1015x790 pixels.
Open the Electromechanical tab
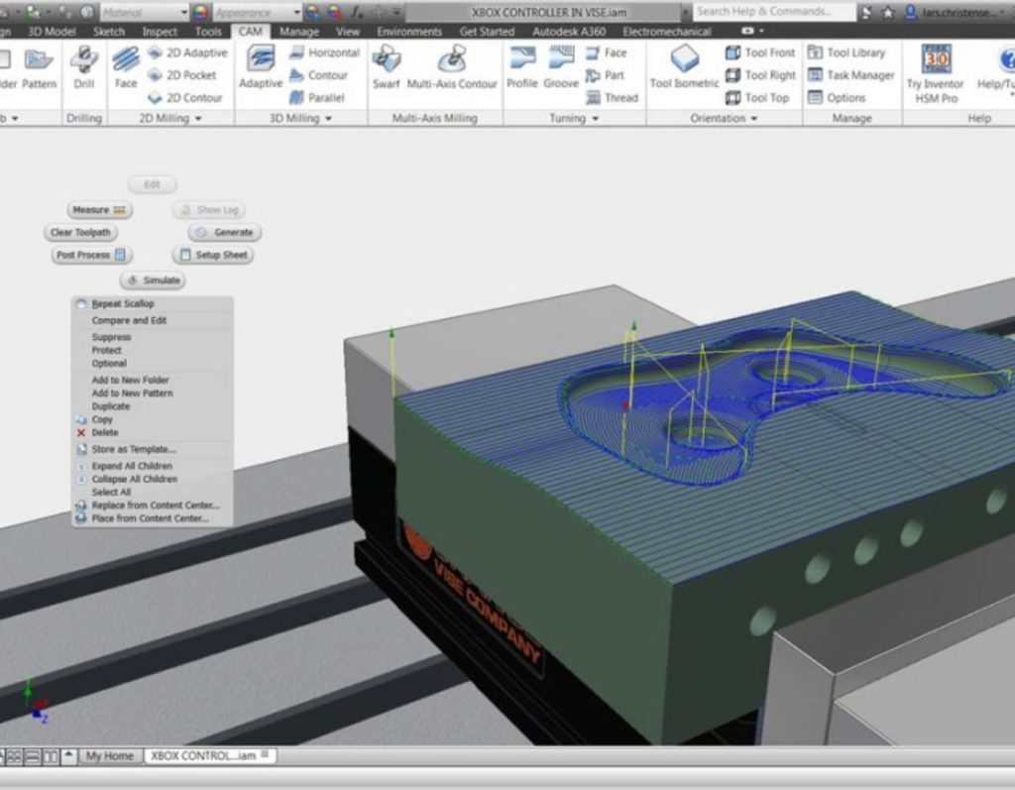pyautogui.click(x=667, y=31)
